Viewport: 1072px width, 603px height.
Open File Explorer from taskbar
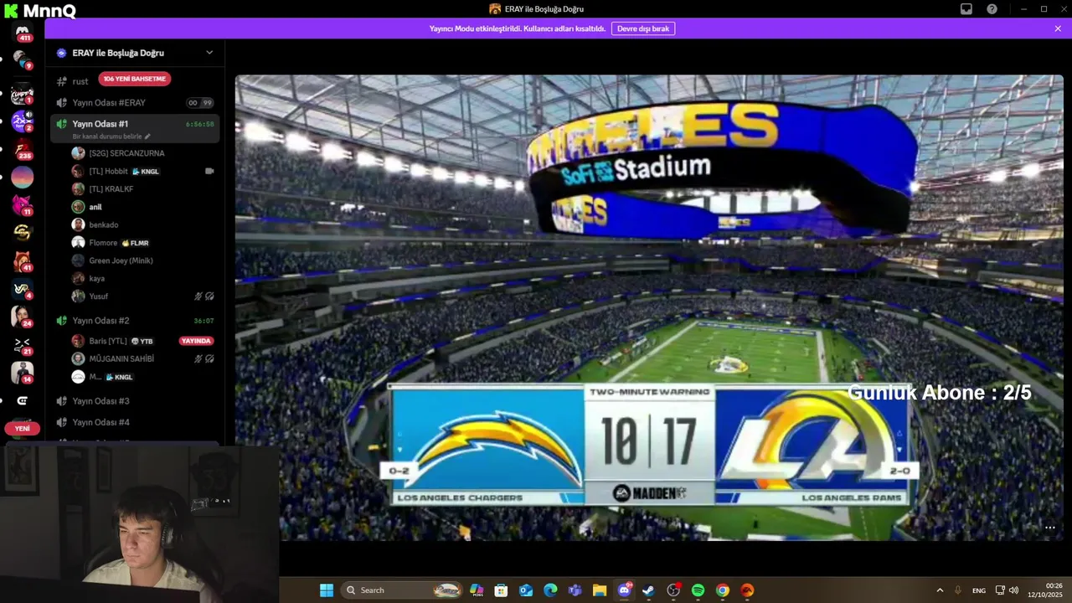pyautogui.click(x=600, y=590)
